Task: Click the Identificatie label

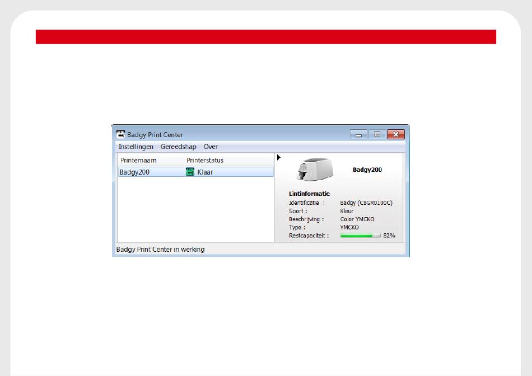Action: point(307,203)
